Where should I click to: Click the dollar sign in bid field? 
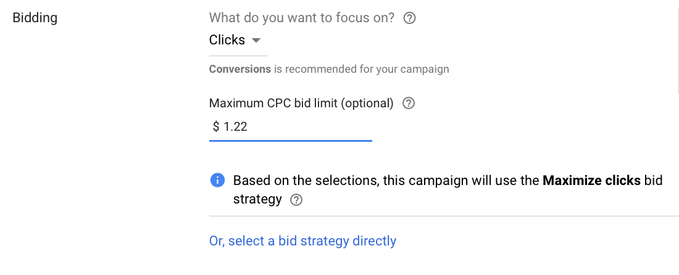[x=216, y=126]
